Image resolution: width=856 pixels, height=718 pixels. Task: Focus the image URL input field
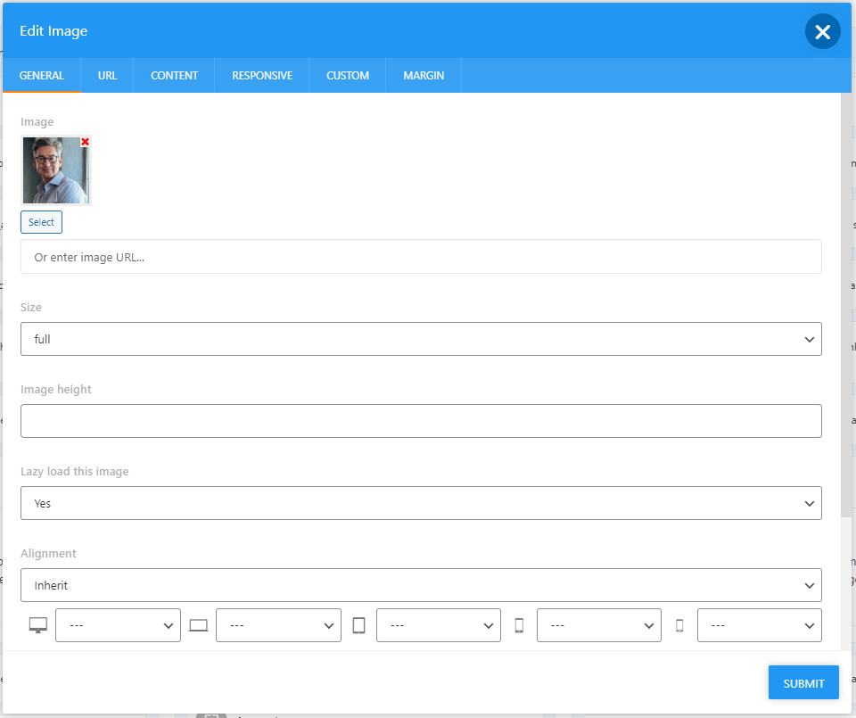(x=421, y=257)
